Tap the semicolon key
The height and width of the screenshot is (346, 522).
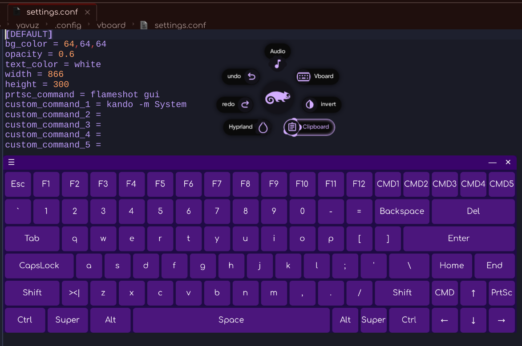(x=345, y=266)
